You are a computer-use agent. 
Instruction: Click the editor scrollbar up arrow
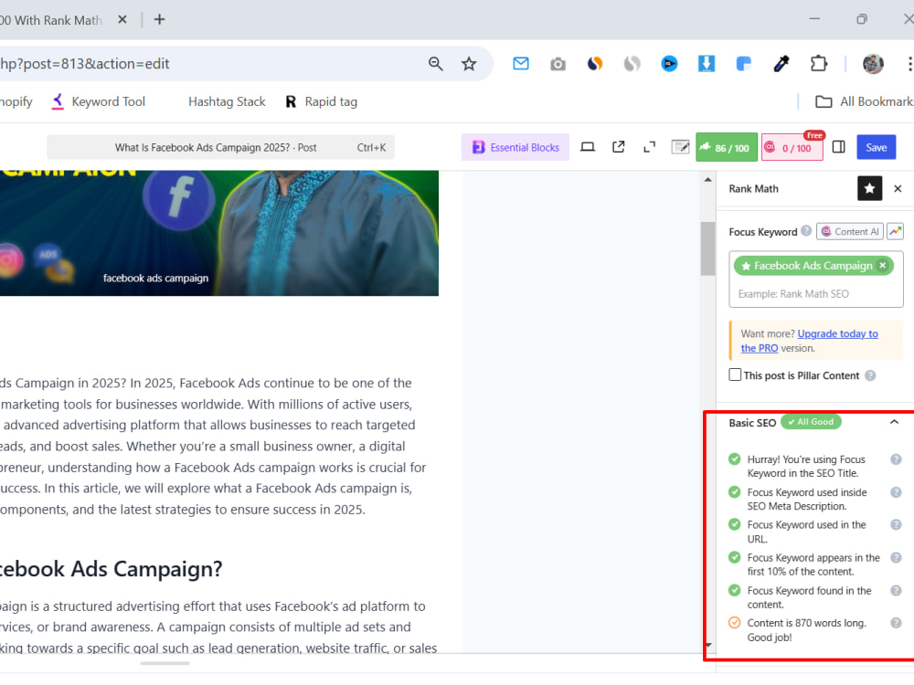(x=707, y=179)
